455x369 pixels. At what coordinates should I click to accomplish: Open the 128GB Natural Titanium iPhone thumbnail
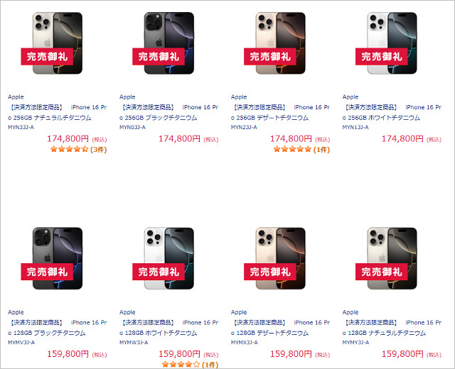[x=392, y=258]
